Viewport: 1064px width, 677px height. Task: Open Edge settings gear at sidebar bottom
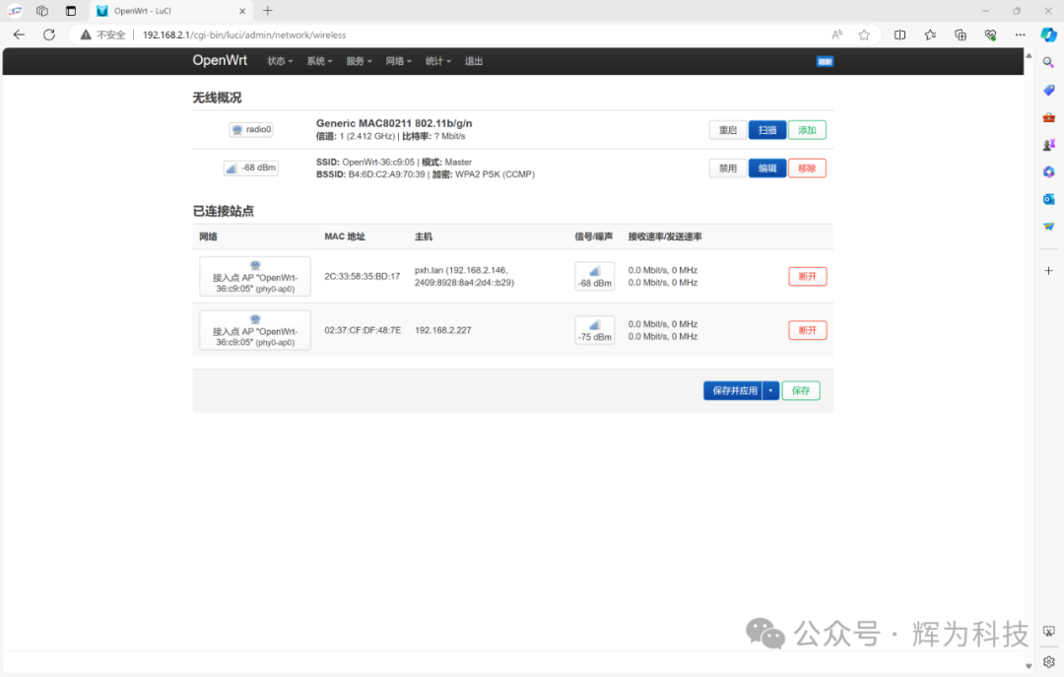[1048, 662]
